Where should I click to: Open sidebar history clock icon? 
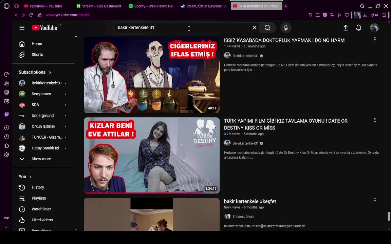click(7, 137)
